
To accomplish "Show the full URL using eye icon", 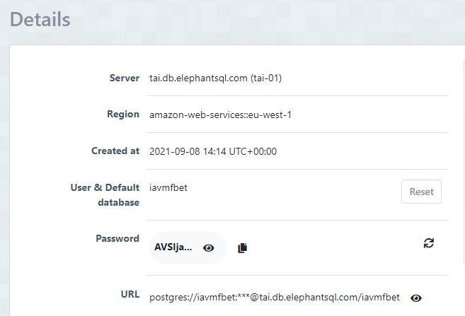I will click(416, 298).
